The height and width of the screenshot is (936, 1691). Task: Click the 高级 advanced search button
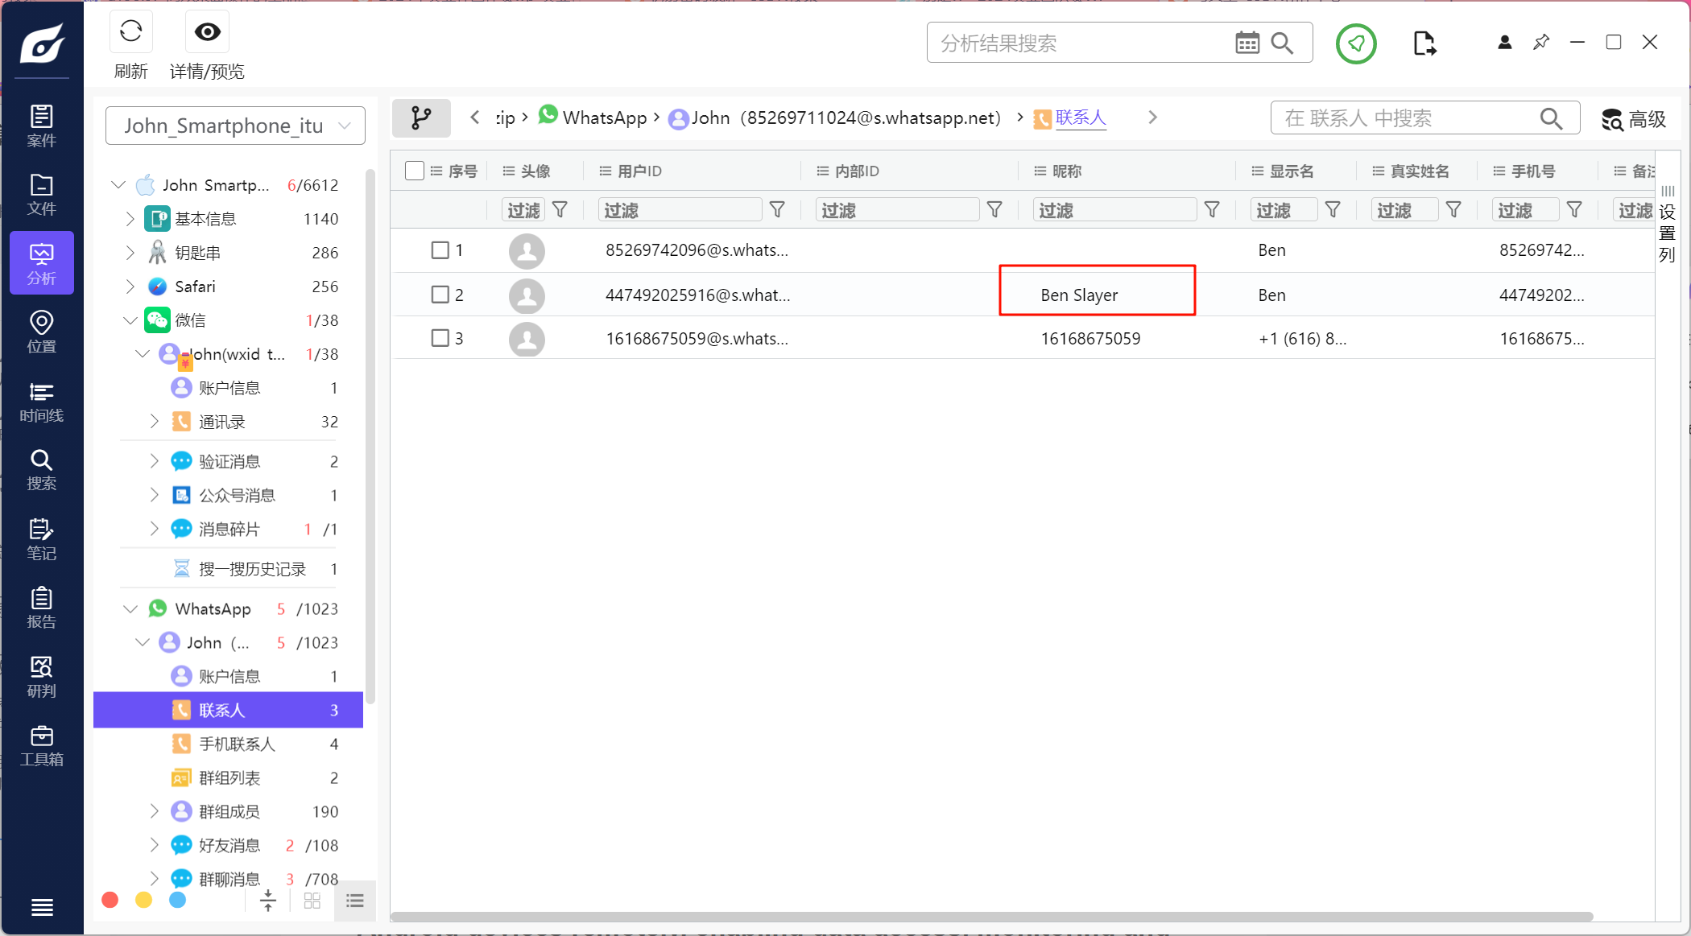(1633, 119)
